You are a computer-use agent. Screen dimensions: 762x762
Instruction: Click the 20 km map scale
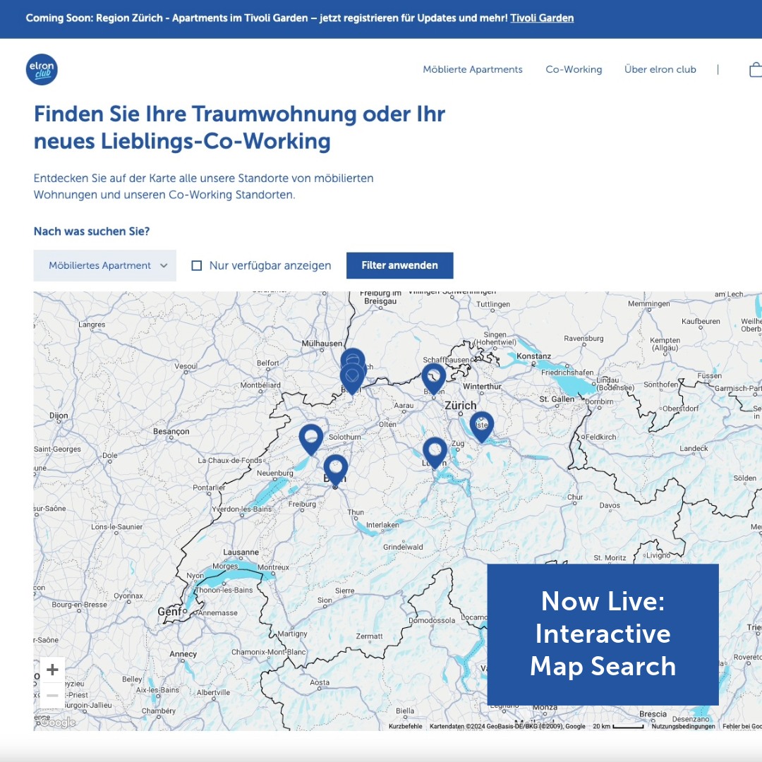pyautogui.click(x=618, y=726)
